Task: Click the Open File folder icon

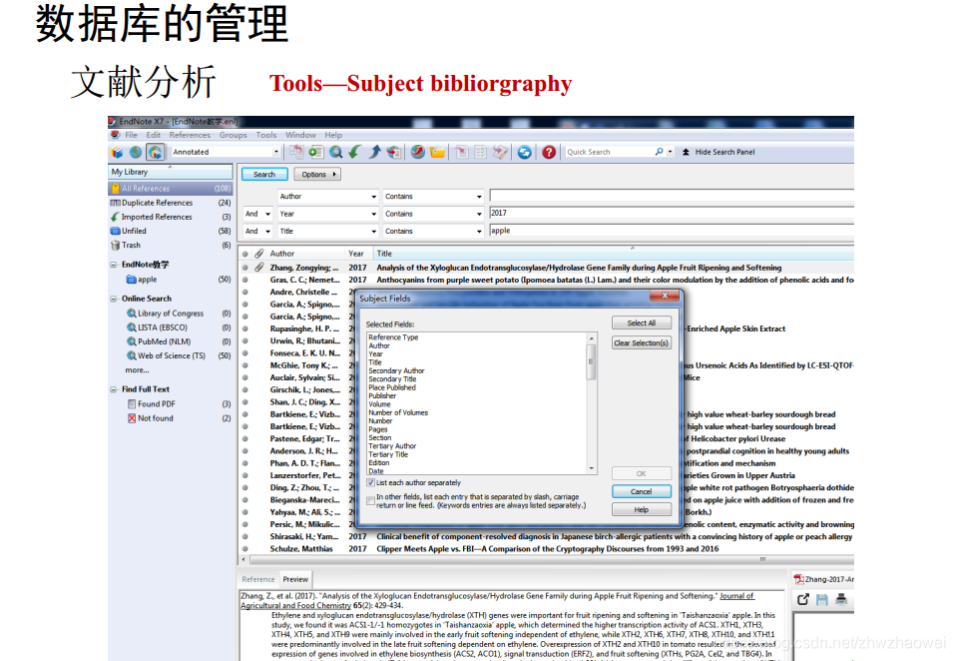Action: pyautogui.click(x=437, y=153)
